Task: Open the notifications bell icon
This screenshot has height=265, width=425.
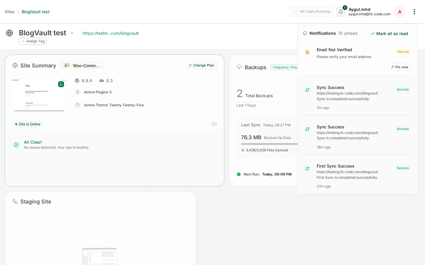Action: [341, 12]
